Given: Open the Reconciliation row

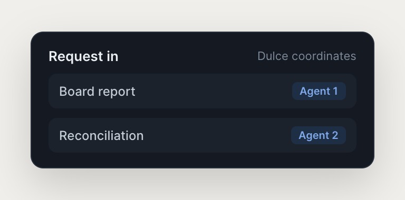Looking at the screenshot, I should click(x=202, y=135).
